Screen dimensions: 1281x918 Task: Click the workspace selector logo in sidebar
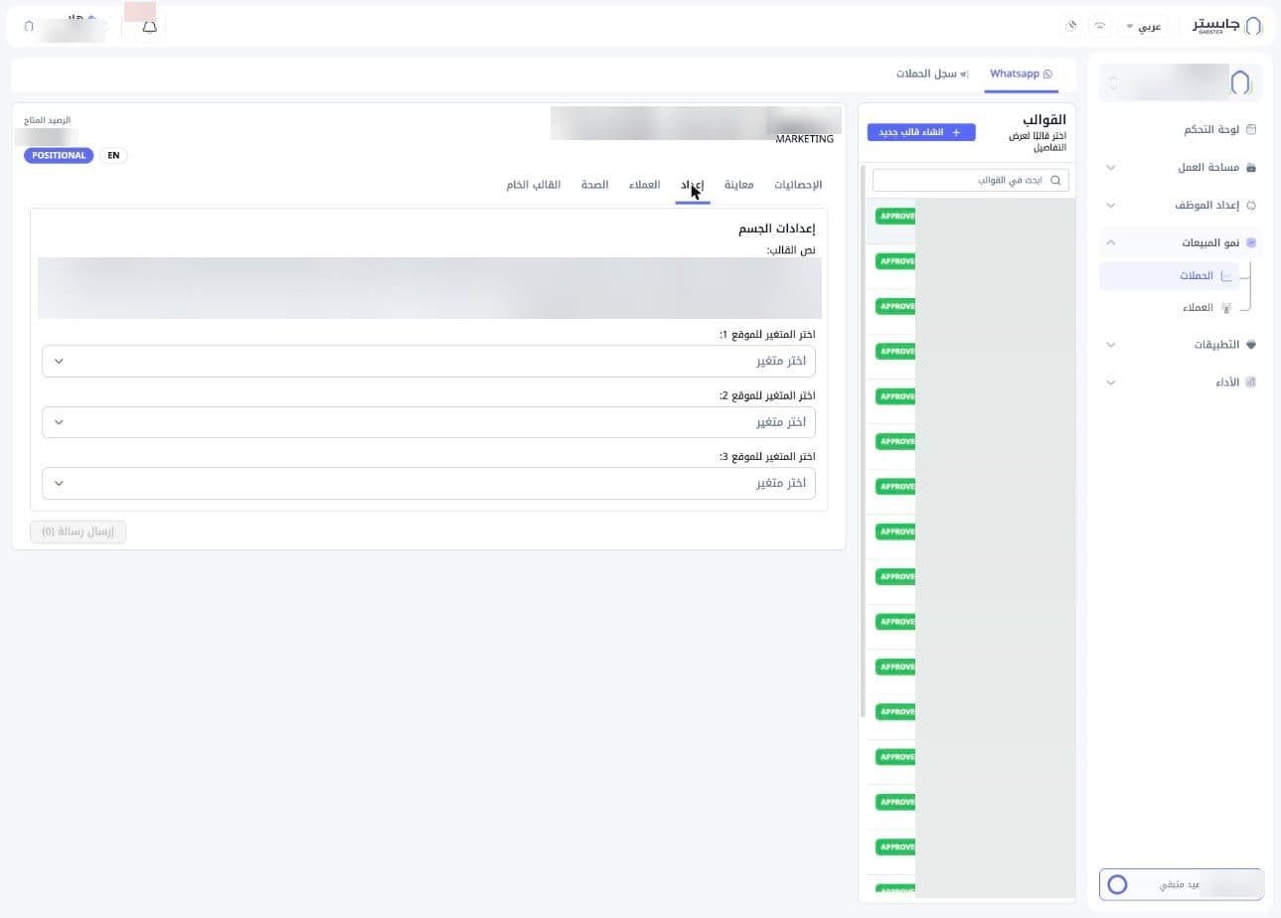[1239, 82]
